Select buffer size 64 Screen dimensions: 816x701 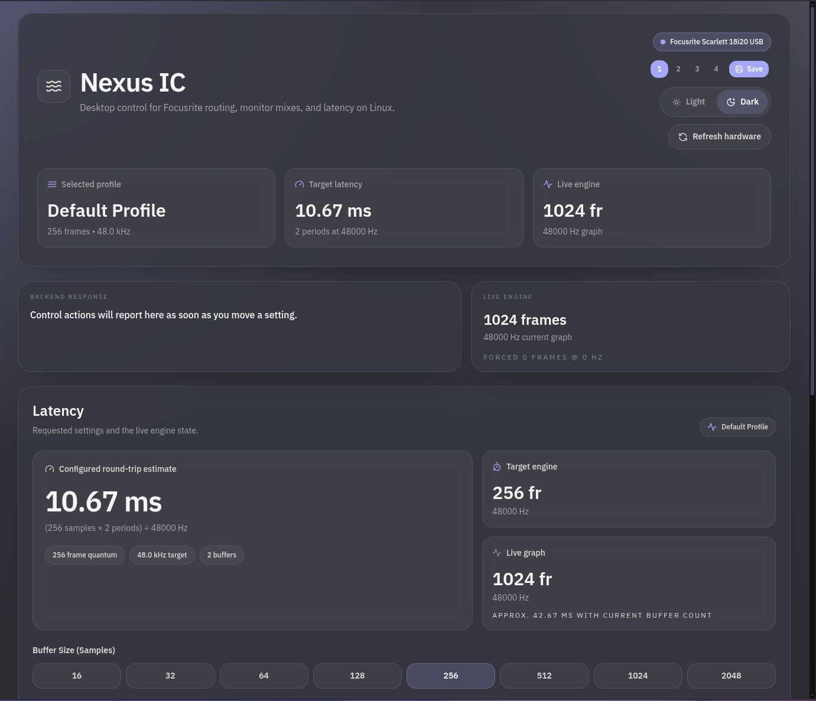pyautogui.click(x=264, y=676)
